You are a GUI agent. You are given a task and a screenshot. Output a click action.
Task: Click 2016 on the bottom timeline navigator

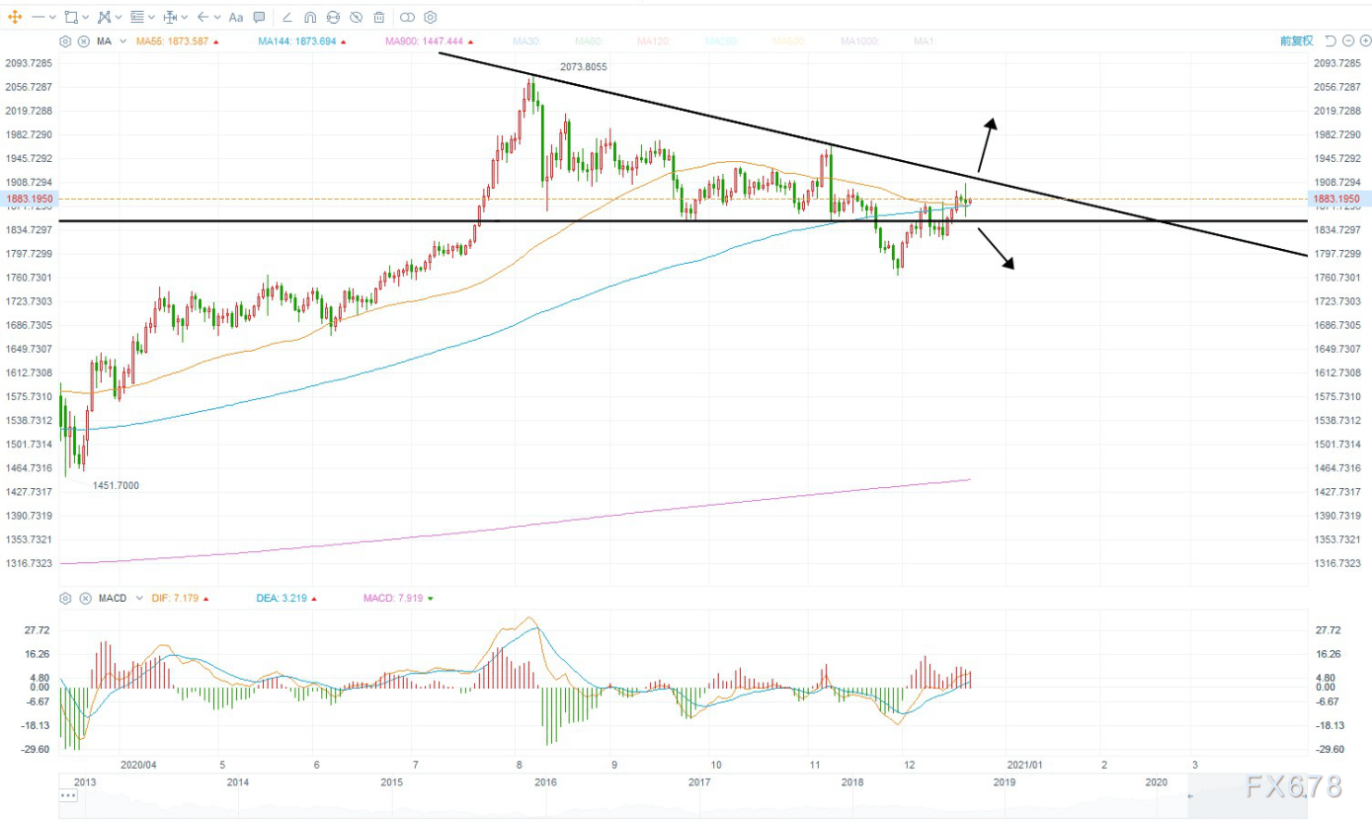click(x=545, y=781)
